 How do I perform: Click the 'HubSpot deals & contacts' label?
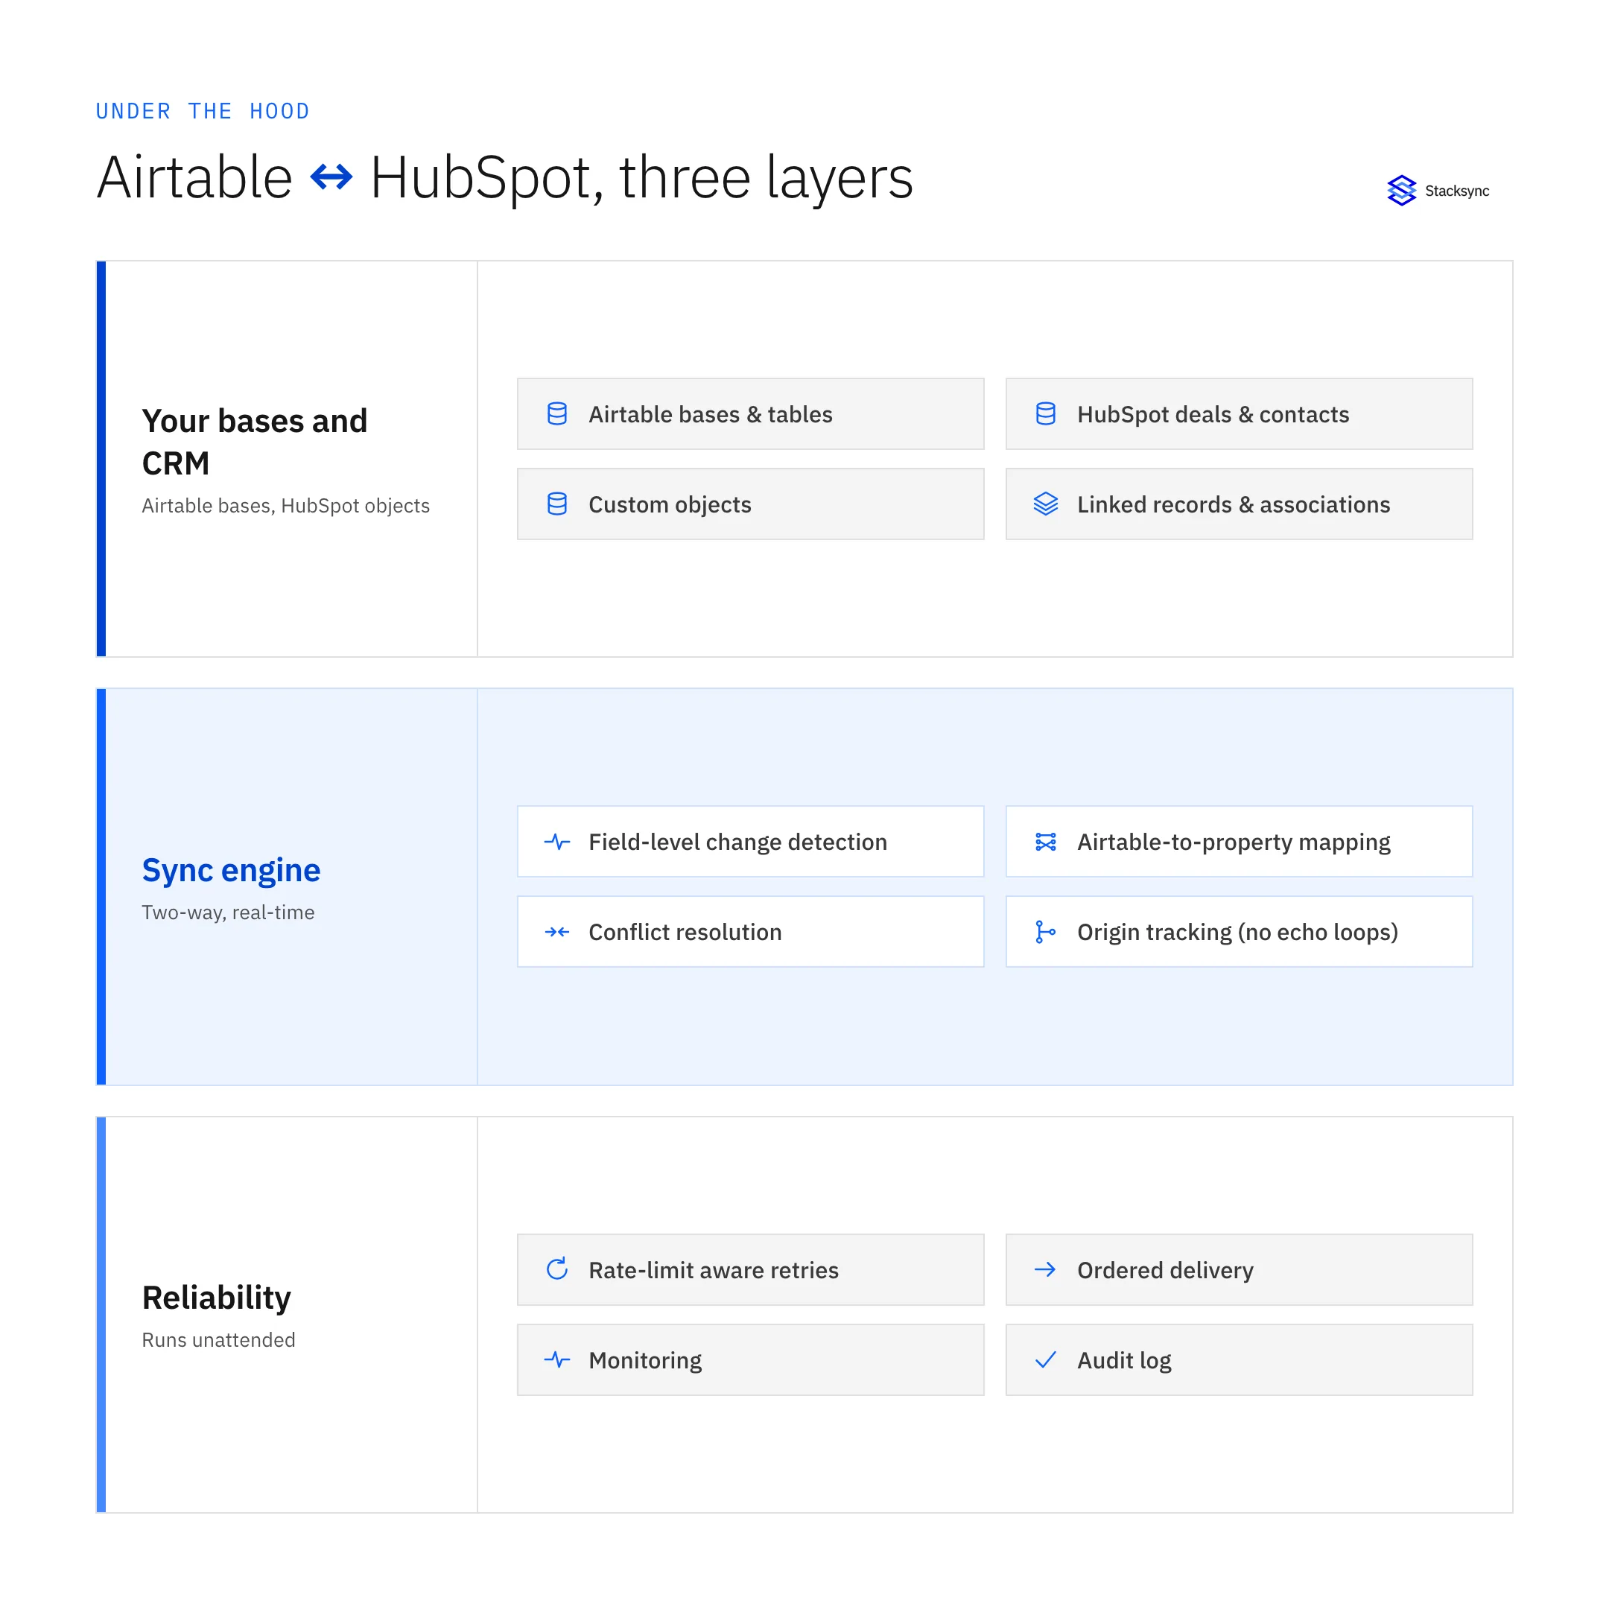(1213, 415)
